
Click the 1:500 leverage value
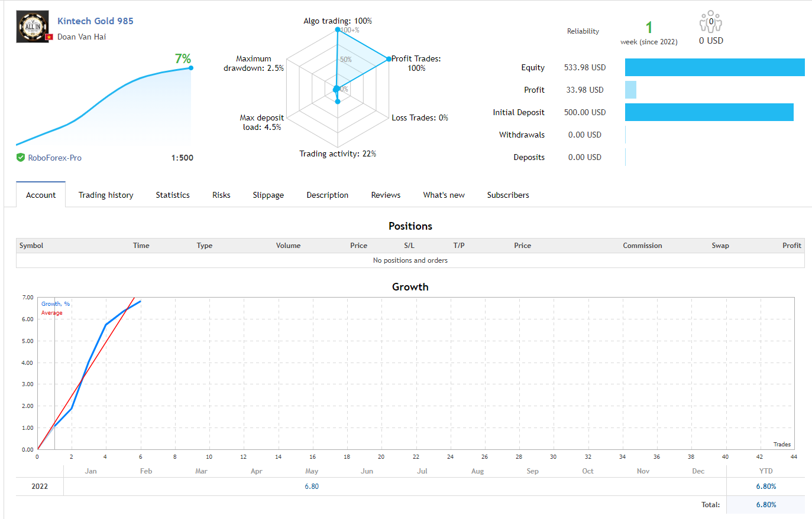[x=182, y=158]
